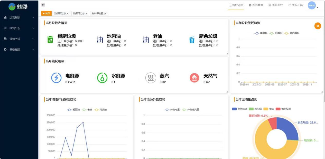Click the red 天然气 flame icon

click(194, 78)
